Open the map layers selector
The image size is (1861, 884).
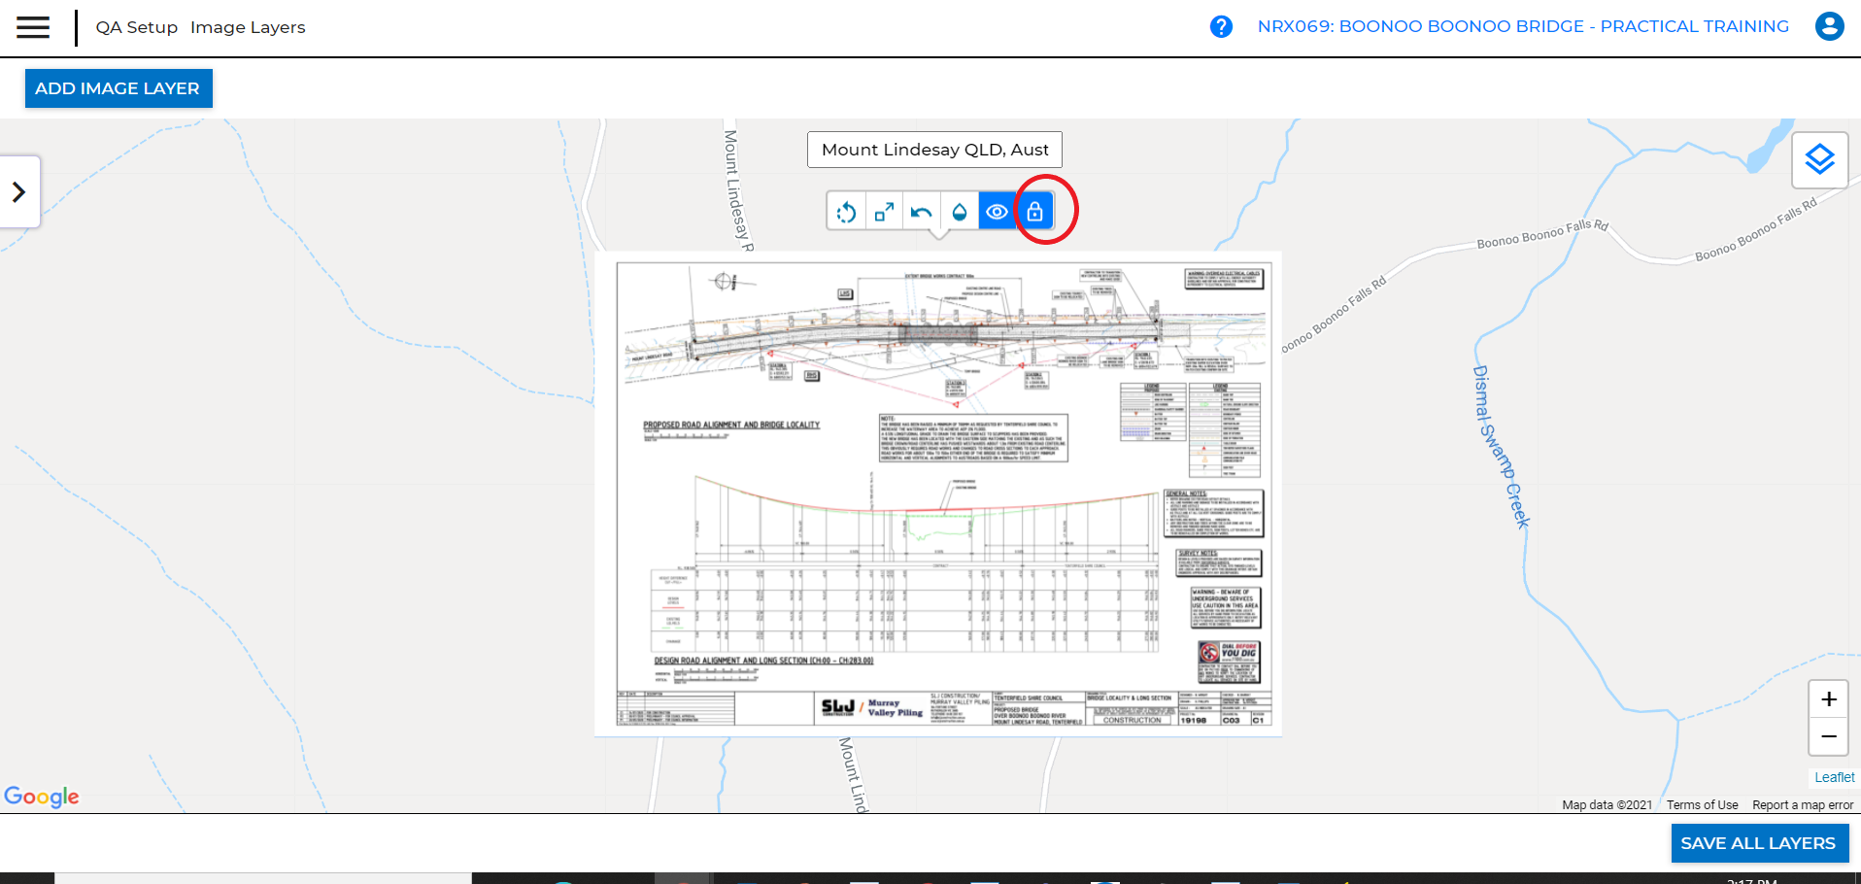(x=1819, y=159)
